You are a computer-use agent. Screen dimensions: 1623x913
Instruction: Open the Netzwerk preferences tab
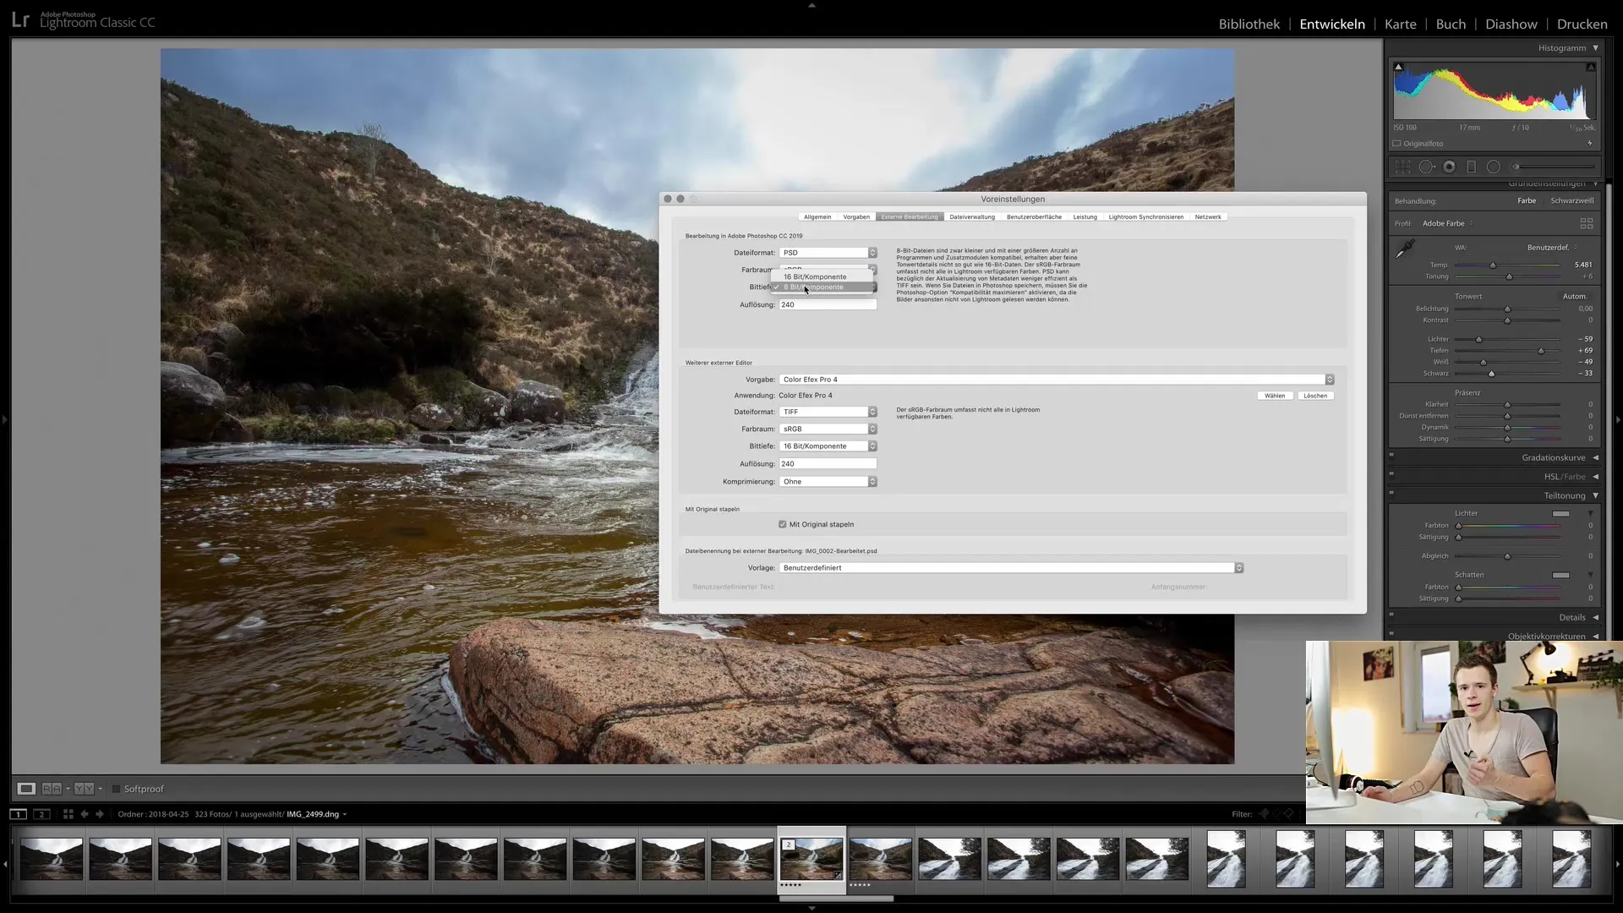(1208, 217)
